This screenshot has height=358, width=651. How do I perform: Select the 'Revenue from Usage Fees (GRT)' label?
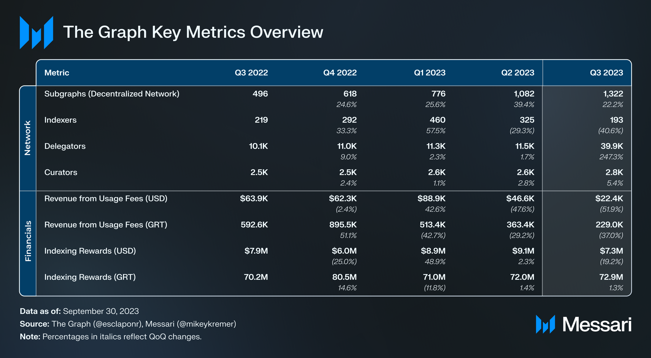pyautogui.click(x=106, y=225)
